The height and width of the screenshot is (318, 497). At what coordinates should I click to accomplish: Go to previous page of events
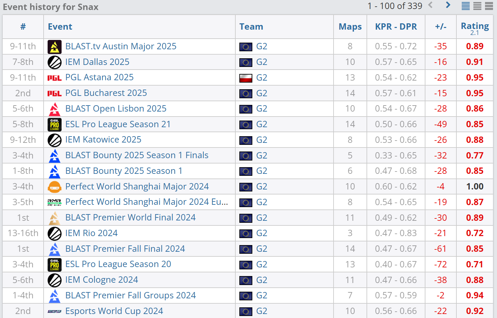(x=430, y=5)
